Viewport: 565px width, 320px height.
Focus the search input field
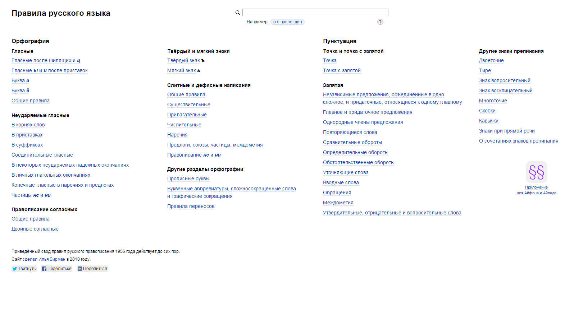click(x=315, y=13)
